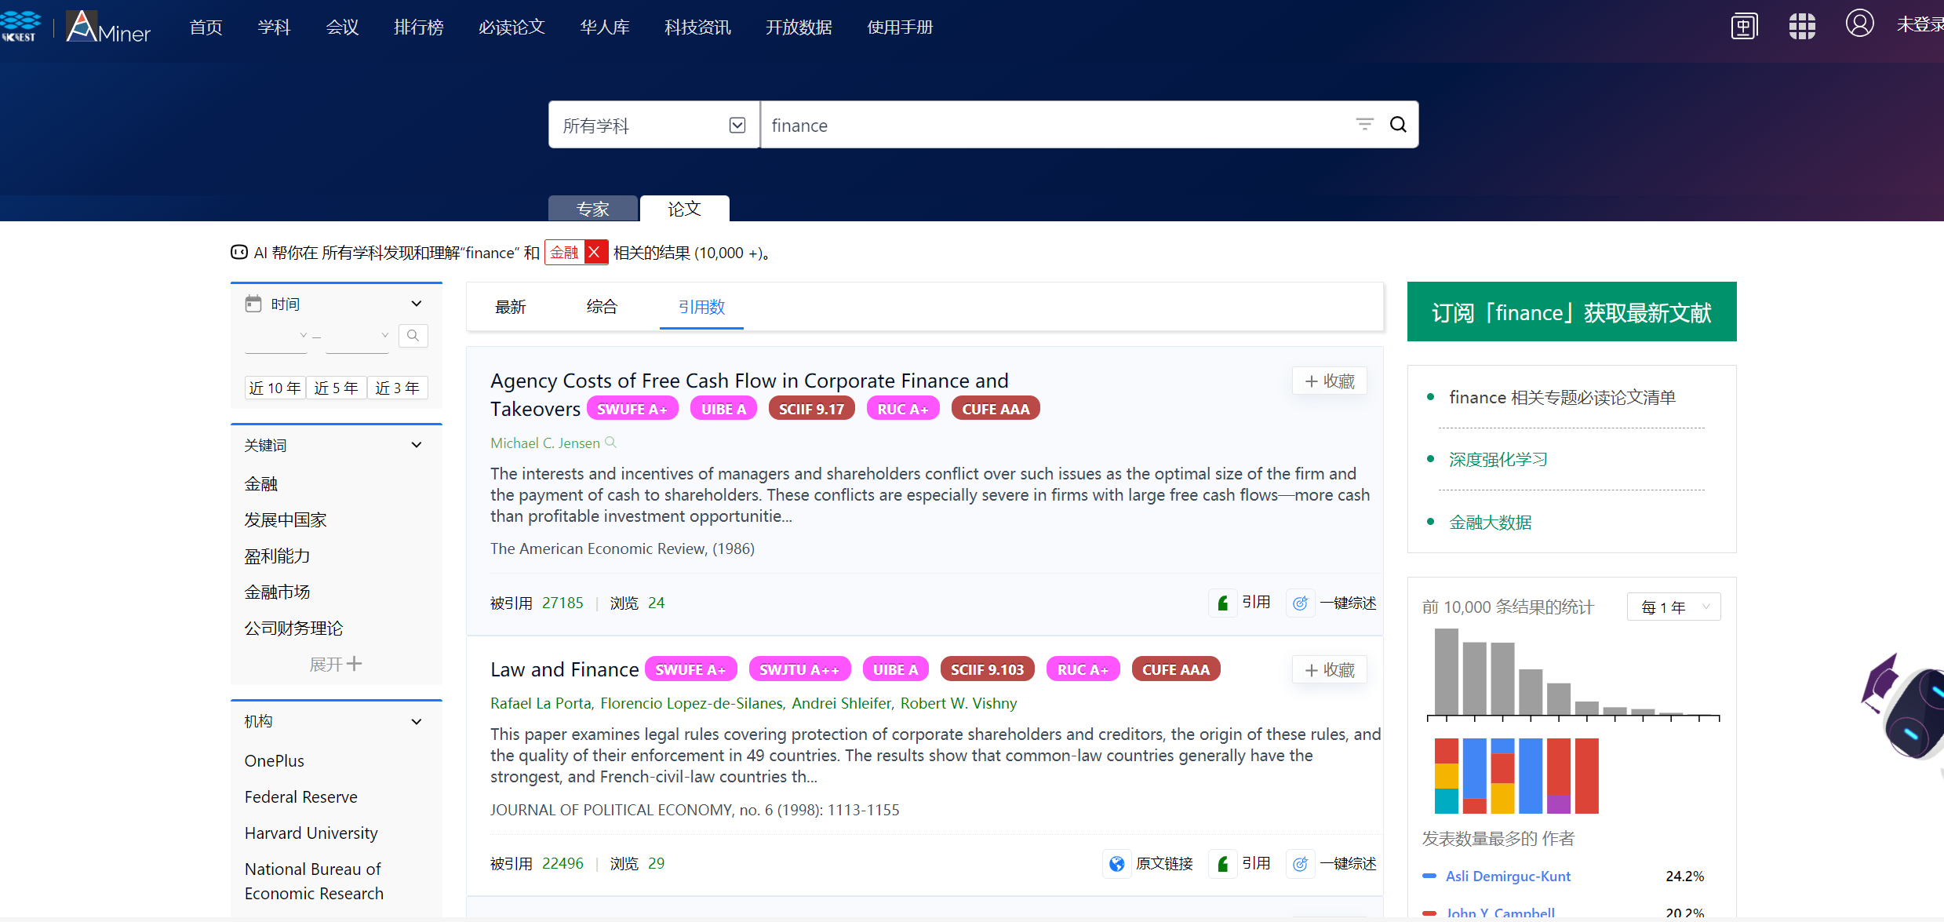This screenshot has width=1944, height=922.
Task: Open the apps grid icon in header
Action: point(1801,26)
